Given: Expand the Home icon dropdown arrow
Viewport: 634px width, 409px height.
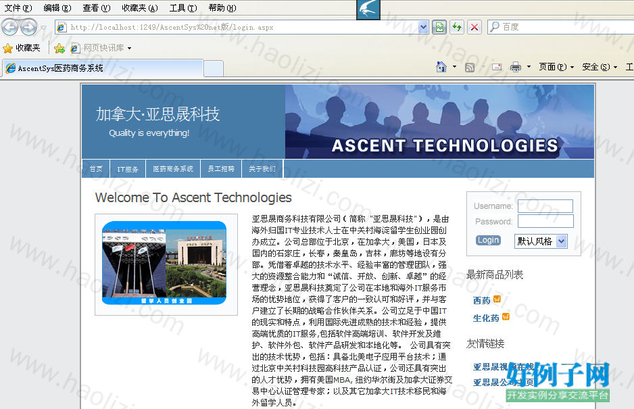Looking at the screenshot, I should click(454, 67).
